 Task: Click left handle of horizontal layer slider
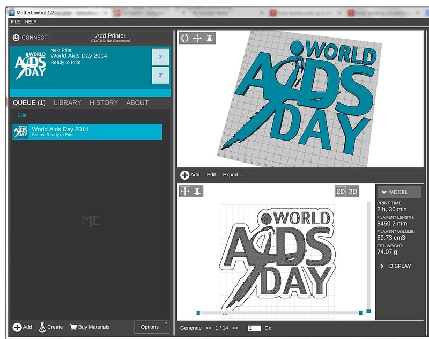coord(198,313)
